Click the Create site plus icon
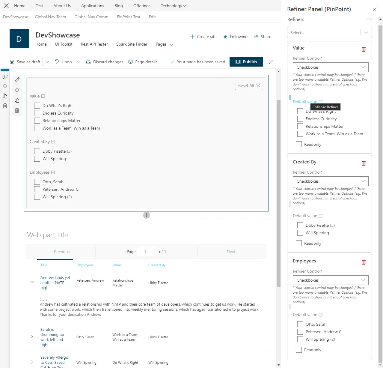This screenshot has height=368, width=383. 192,37
